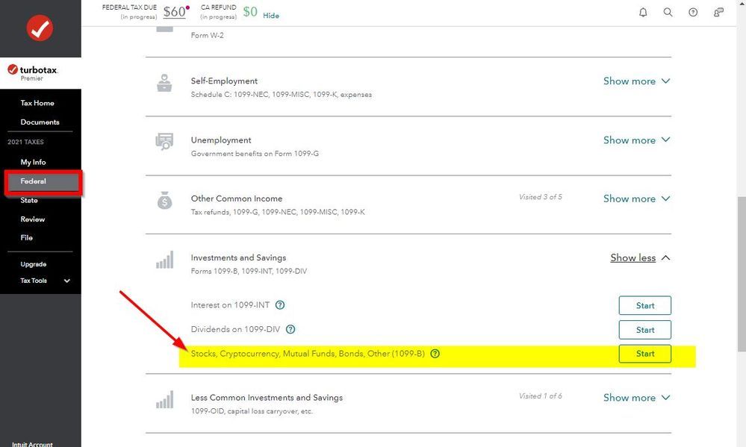Click the TurboTax red checkmark logo
The height and width of the screenshot is (447, 746).
[x=40, y=28]
